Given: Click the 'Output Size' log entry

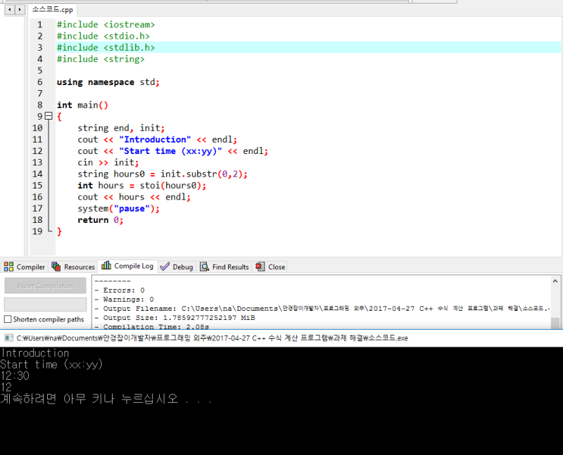Looking at the screenshot, I should coord(175,318).
